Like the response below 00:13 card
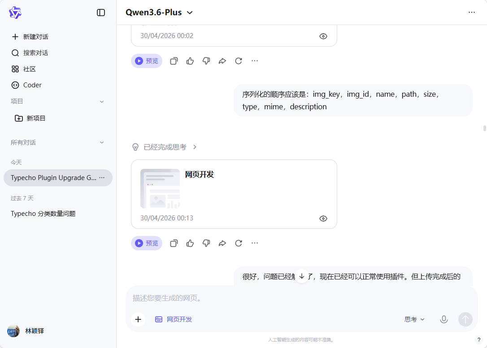Image resolution: width=487 pixels, height=348 pixels. coord(190,243)
